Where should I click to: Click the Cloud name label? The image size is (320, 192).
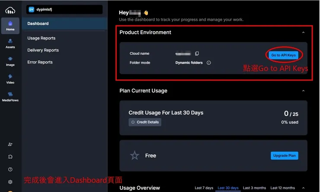click(139, 54)
